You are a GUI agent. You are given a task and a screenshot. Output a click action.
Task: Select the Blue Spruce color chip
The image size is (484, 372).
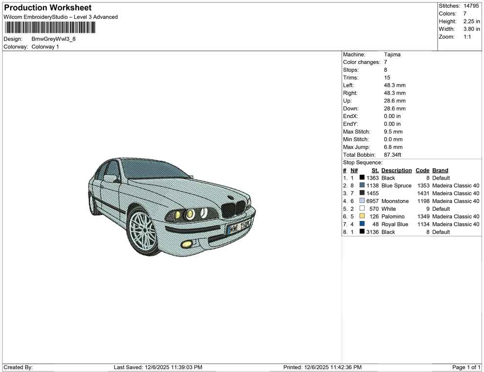click(x=362, y=186)
